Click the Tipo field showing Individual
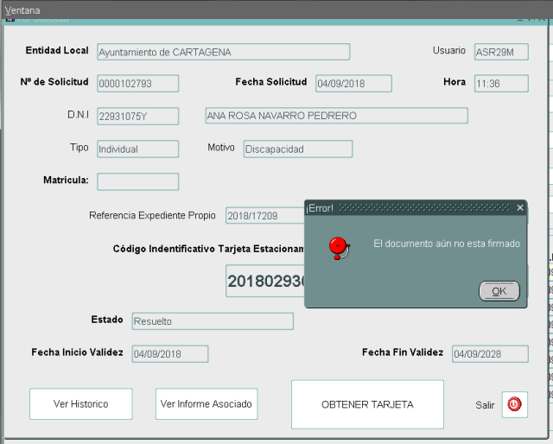 tap(137, 149)
